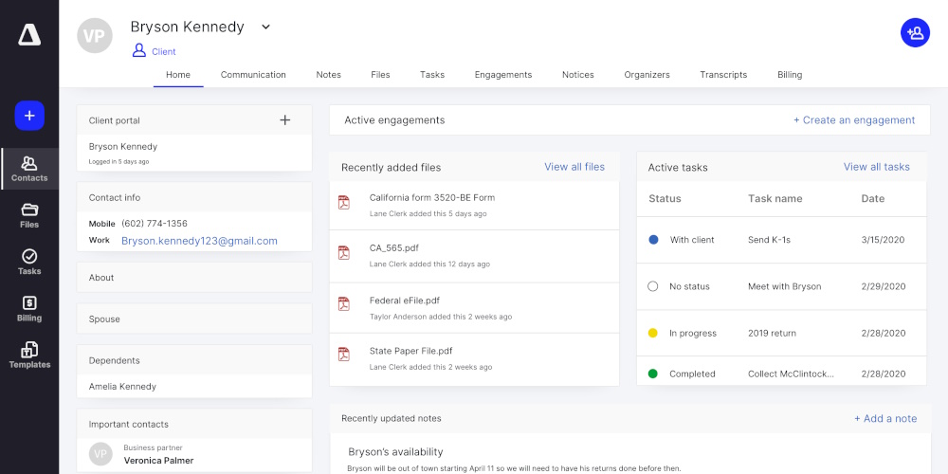Expand the About section
Image resolution: width=948 pixels, height=474 pixels.
[x=194, y=278]
